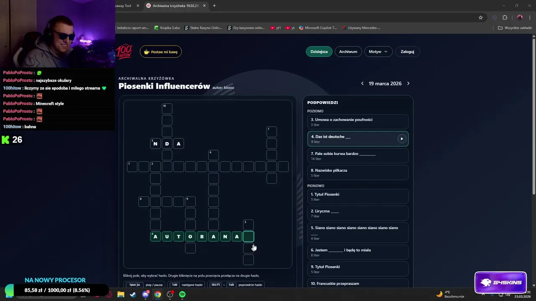Bookmark this page with the star icon
Screen dimensions: 536x301
click(481, 18)
